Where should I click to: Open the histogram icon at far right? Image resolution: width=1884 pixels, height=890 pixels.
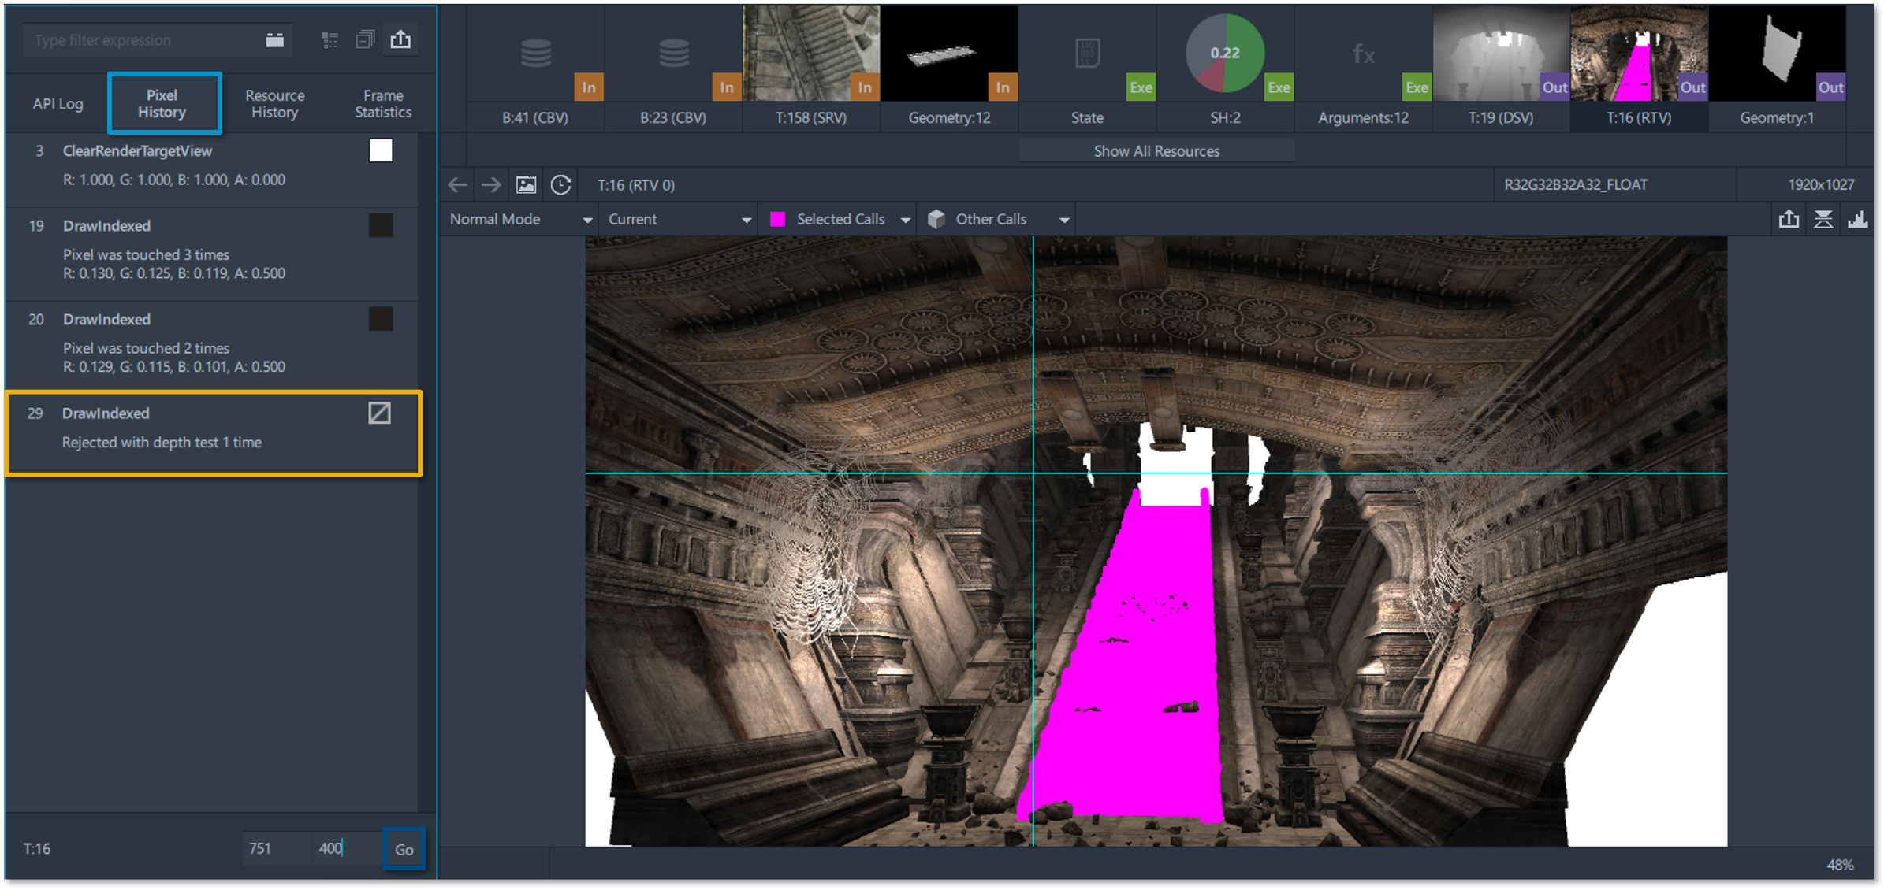pos(1857,219)
